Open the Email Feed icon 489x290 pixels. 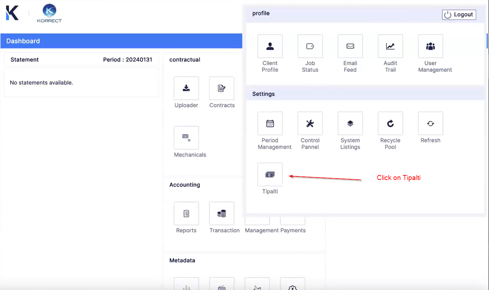point(350,46)
